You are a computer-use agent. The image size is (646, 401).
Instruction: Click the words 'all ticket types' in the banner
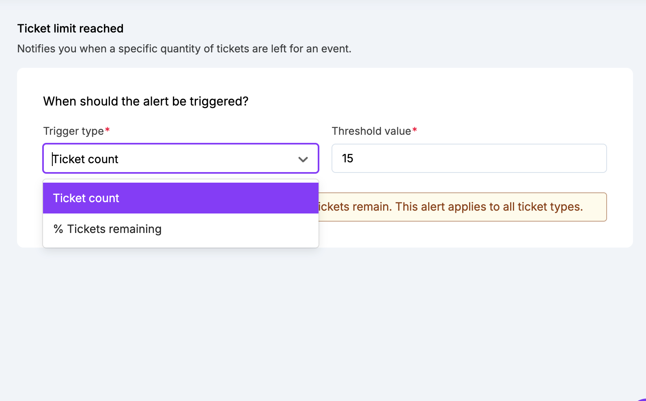point(543,207)
